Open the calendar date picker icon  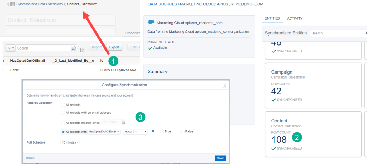coord(123,122)
